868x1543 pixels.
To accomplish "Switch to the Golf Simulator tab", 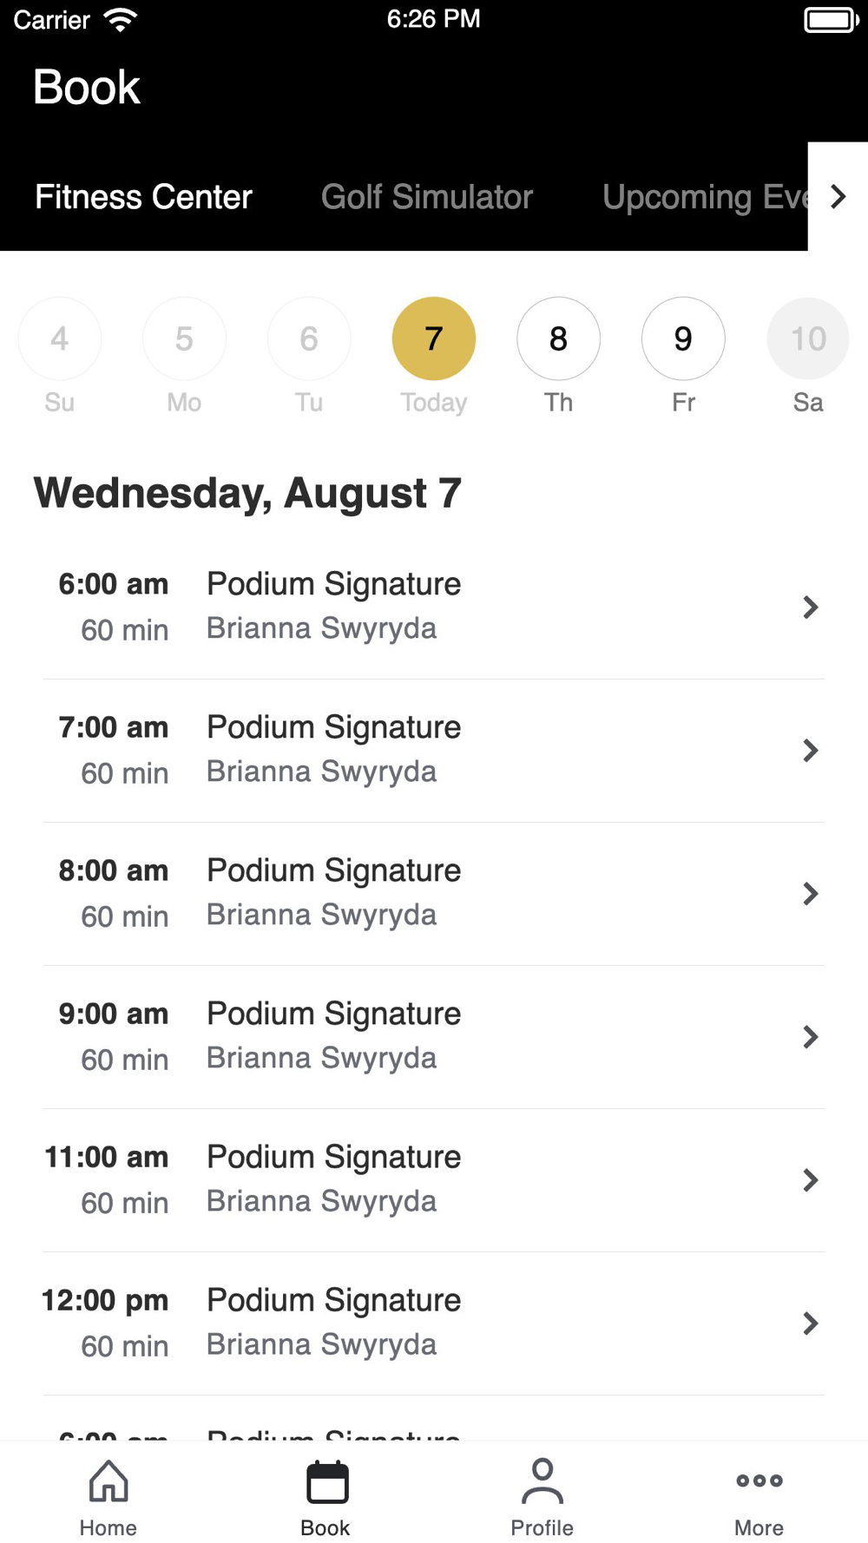I will click(427, 197).
